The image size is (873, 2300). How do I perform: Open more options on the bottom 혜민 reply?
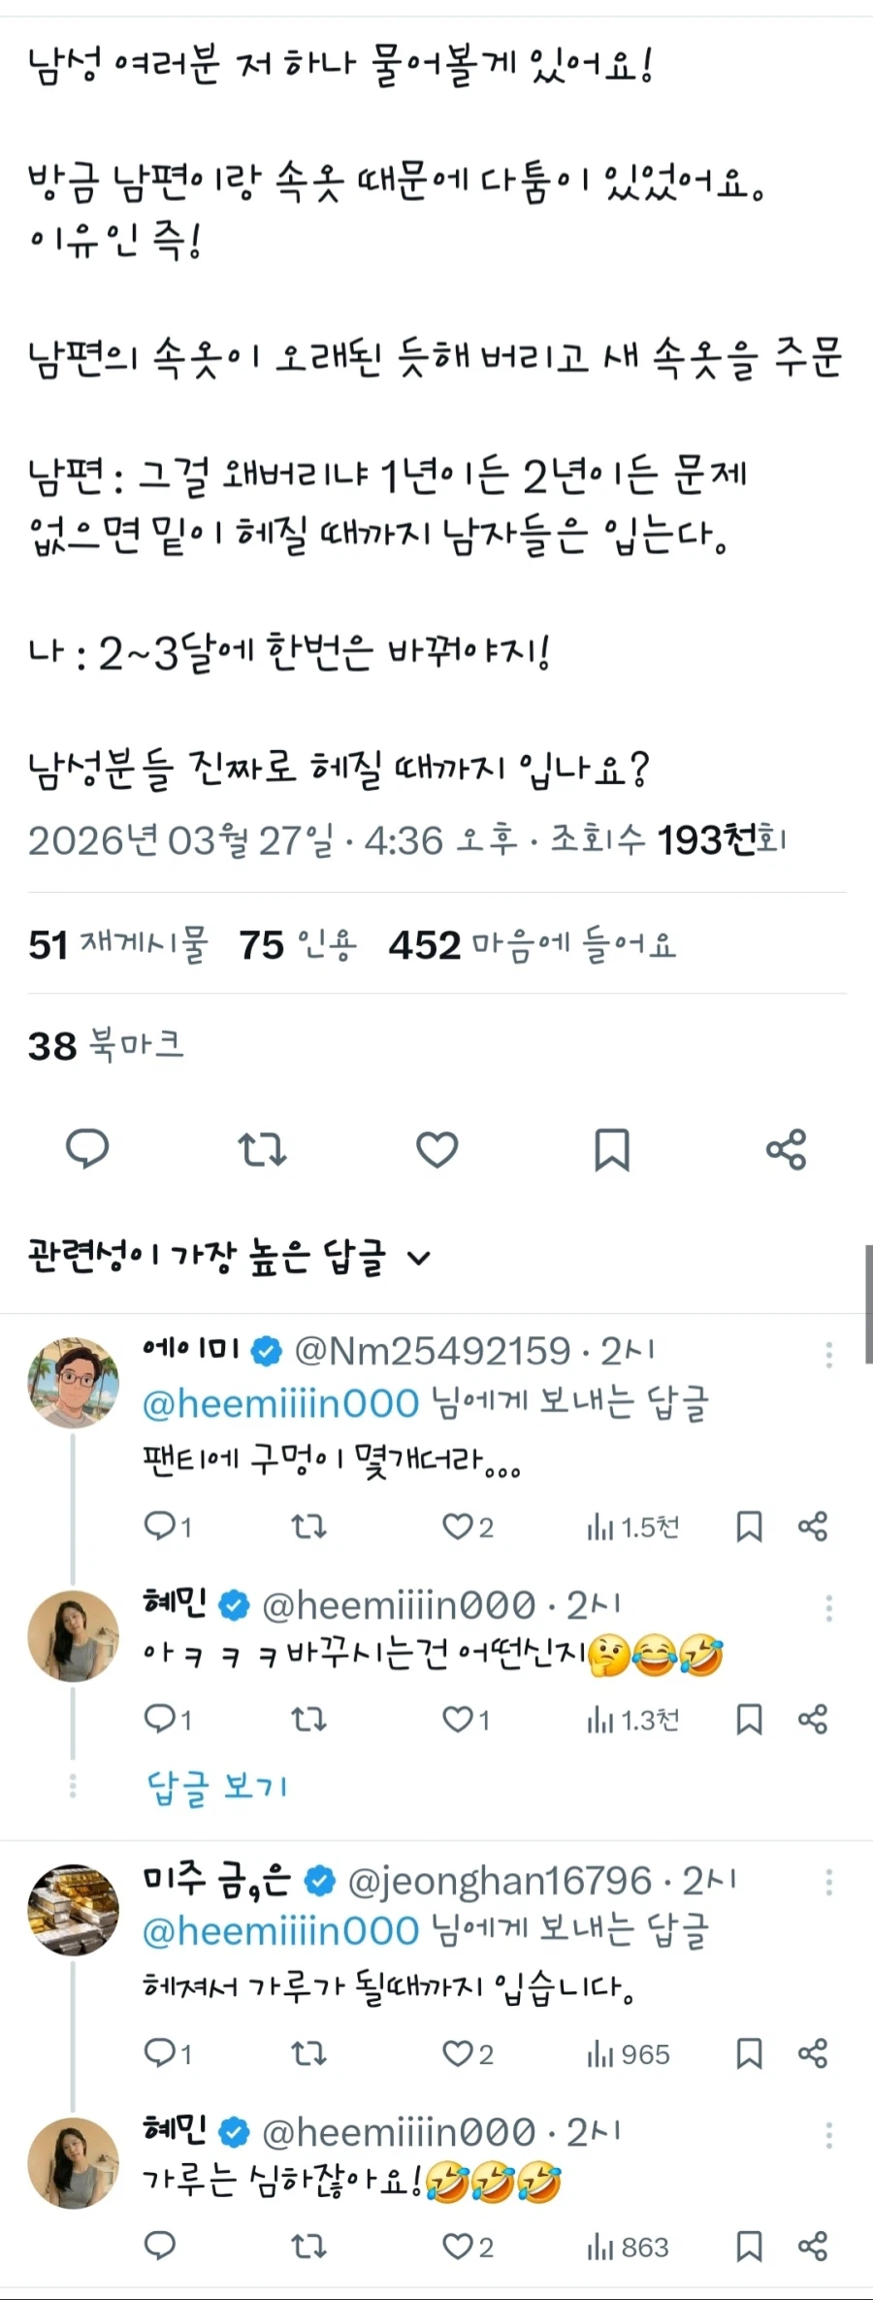(x=829, y=2133)
